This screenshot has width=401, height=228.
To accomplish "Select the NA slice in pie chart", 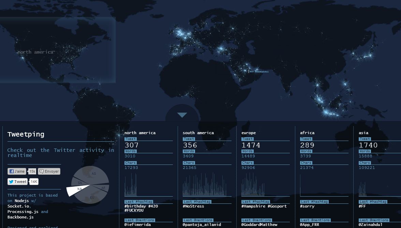I will [x=77, y=189].
